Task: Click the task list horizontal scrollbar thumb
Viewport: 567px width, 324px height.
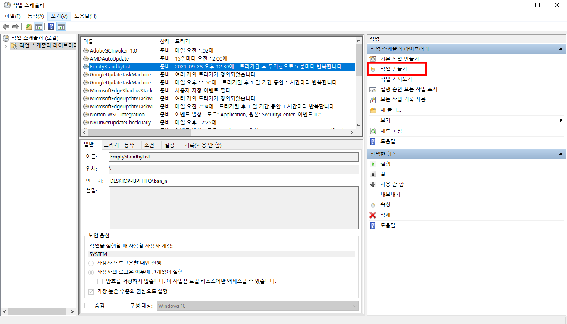Action: click(x=140, y=132)
